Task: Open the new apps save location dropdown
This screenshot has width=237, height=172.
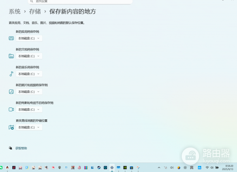Action: (29, 38)
